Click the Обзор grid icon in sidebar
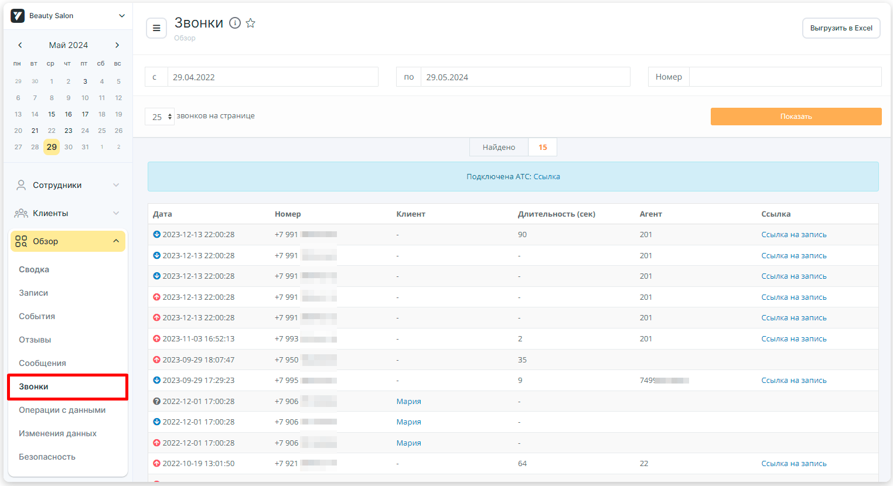The height and width of the screenshot is (486, 893). pos(21,241)
